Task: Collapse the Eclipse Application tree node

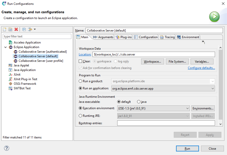Action: [x=6, y=47]
